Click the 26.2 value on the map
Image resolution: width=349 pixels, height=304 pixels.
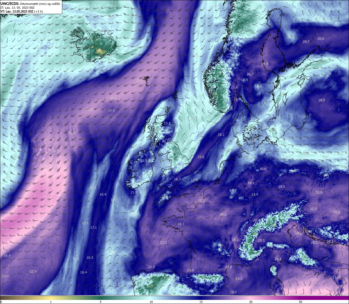coord(314,242)
